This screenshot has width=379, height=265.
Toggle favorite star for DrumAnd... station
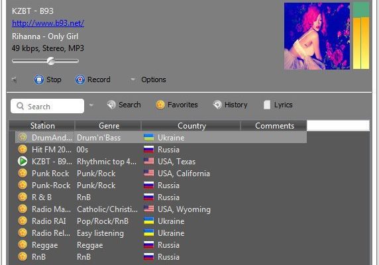coord(23,137)
